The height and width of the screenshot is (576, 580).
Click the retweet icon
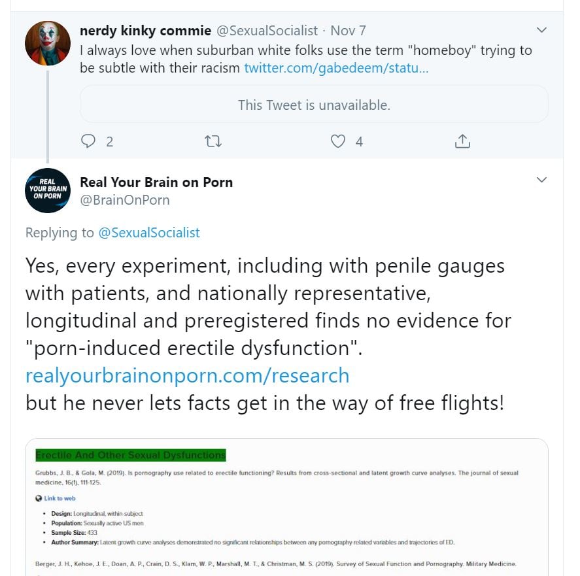coord(213,141)
